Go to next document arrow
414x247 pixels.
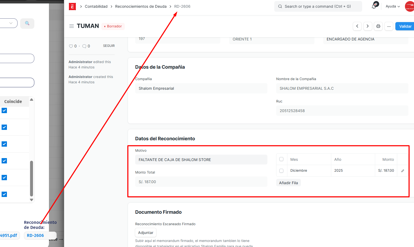coord(367,26)
